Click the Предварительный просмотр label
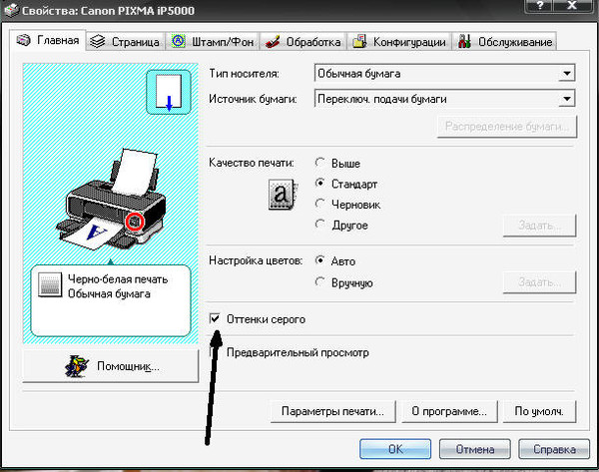Screen dimensions: 599x472 (x=298, y=352)
